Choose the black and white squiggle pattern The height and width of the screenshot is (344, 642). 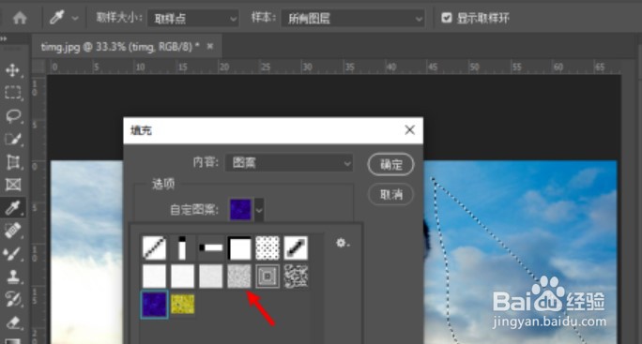pos(296,277)
